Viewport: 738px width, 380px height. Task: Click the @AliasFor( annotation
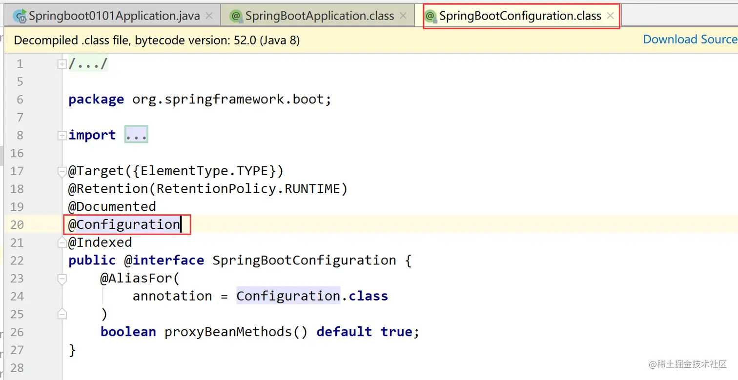(x=140, y=279)
